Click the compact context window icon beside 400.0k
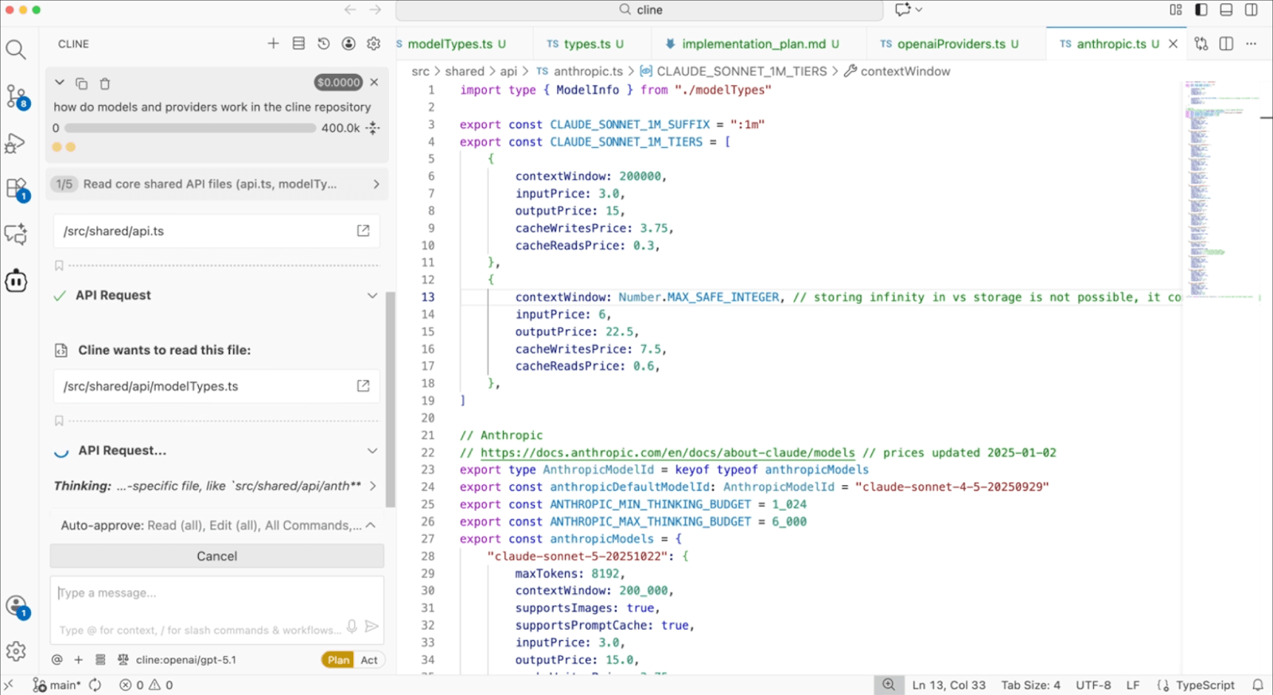The width and height of the screenshot is (1273, 695). [373, 128]
